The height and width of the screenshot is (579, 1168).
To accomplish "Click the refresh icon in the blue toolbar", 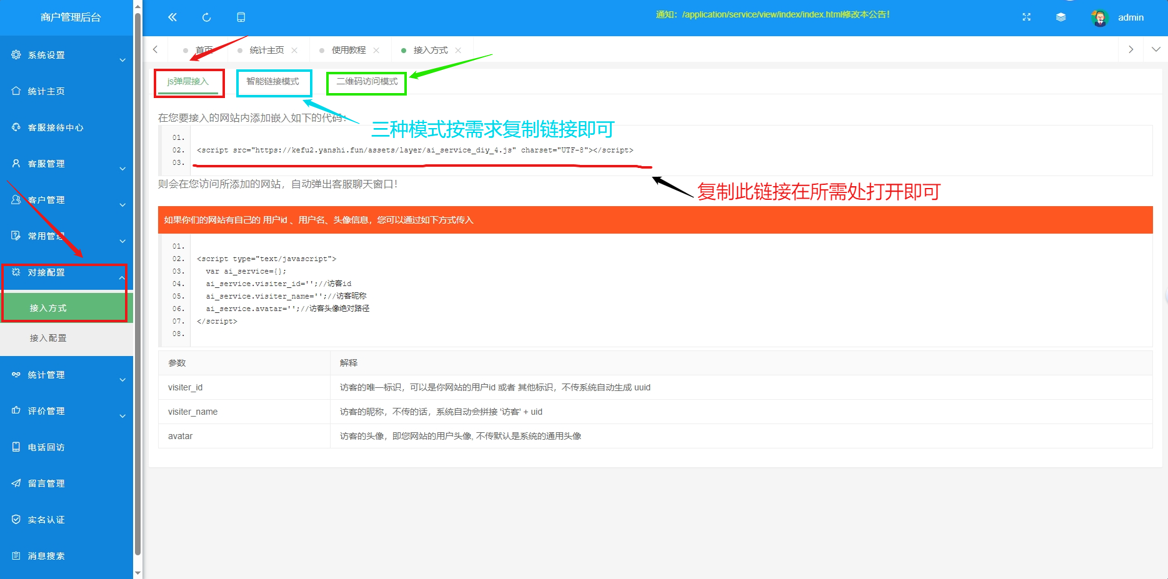I will tap(206, 17).
